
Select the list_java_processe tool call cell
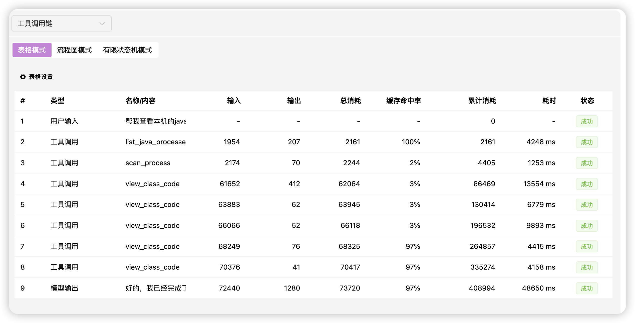(x=155, y=142)
